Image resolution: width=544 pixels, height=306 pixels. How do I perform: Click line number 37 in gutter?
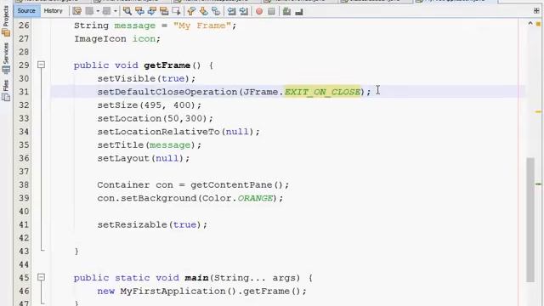24,172
